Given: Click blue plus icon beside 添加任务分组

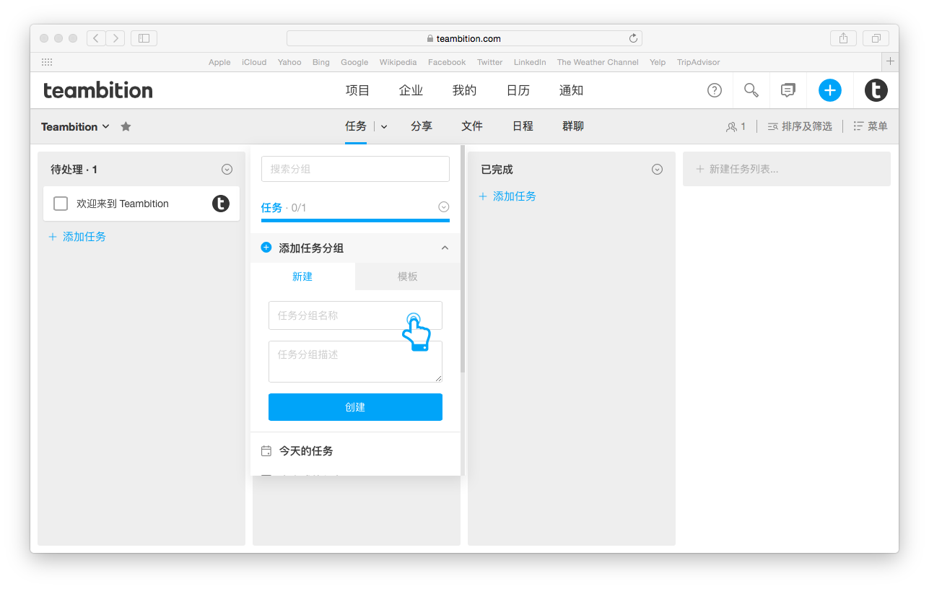Looking at the screenshot, I should (x=266, y=248).
